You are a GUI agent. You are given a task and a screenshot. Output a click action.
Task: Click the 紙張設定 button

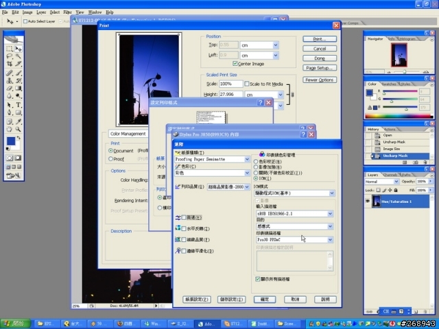click(x=197, y=300)
